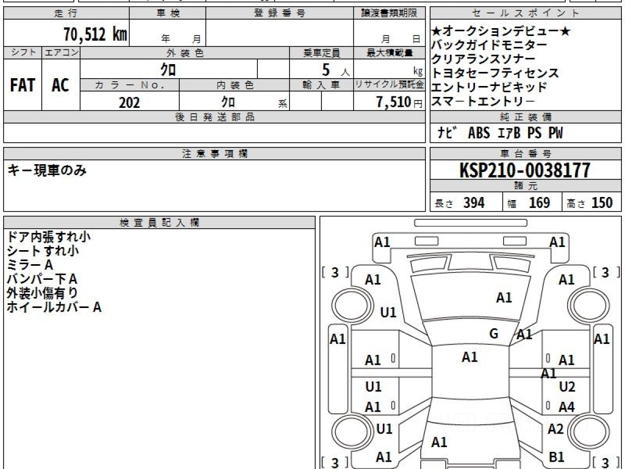Click the 注意事項欄 header
Image resolution: width=625 pixels, height=469 pixels.
pyautogui.click(x=215, y=154)
